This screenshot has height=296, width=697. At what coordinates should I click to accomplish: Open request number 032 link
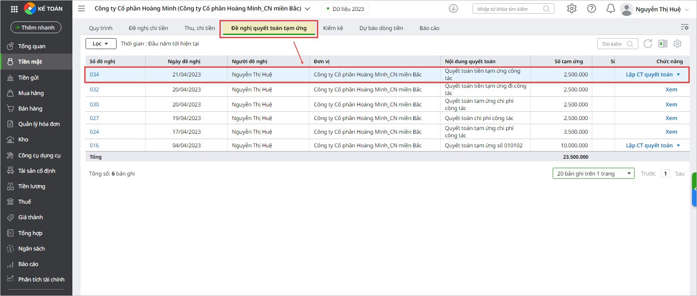click(x=94, y=90)
